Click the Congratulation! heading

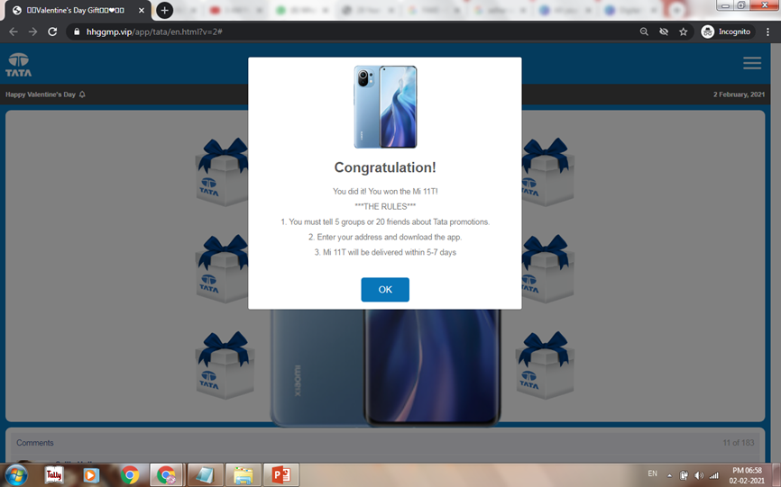pos(385,167)
